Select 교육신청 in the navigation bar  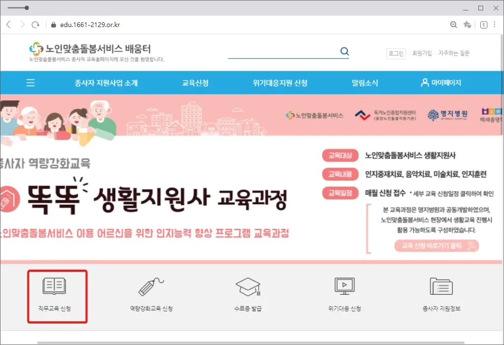(195, 83)
